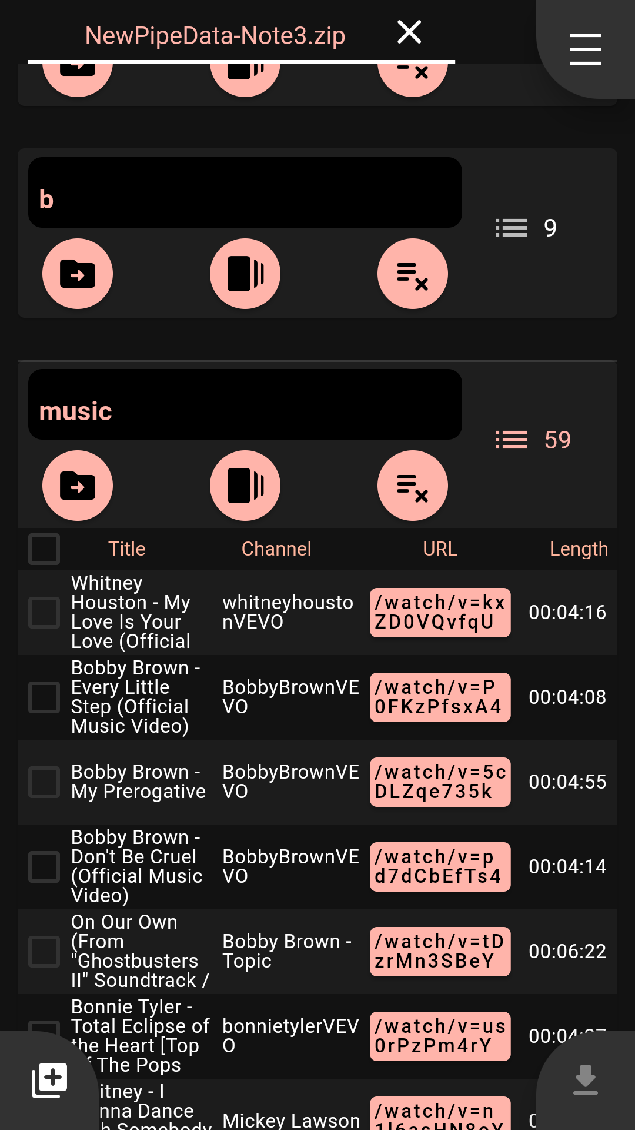Delete playlist b with the list-remove icon
635x1130 pixels.
pyautogui.click(x=412, y=274)
